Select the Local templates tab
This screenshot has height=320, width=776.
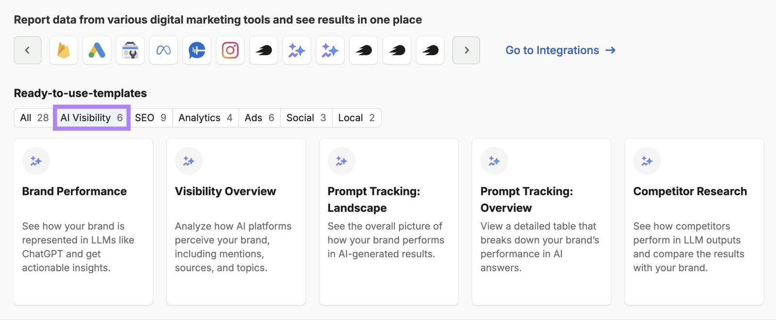point(356,118)
